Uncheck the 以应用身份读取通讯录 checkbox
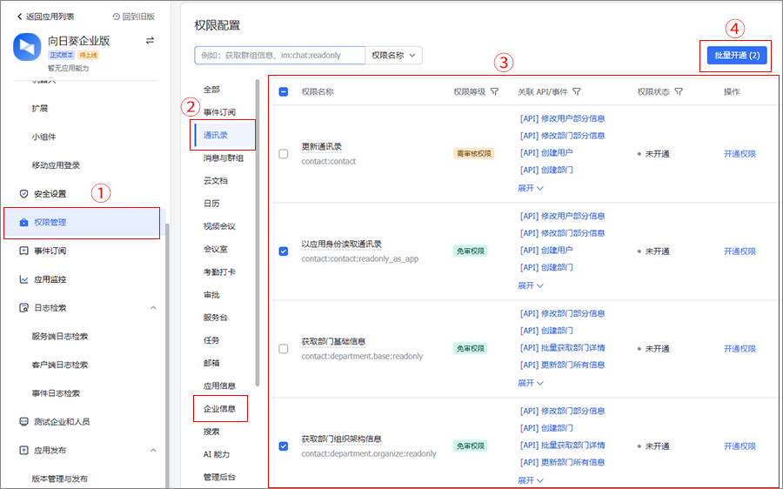This screenshot has height=489, width=783. tap(284, 251)
